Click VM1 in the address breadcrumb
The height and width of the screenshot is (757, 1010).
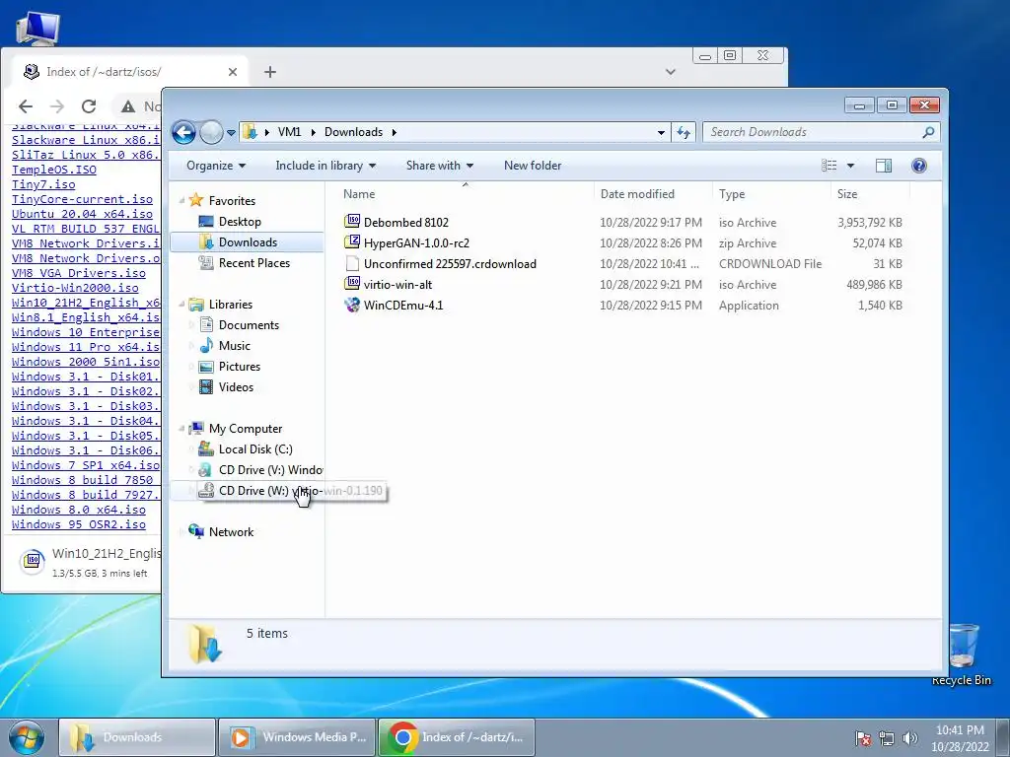click(289, 132)
